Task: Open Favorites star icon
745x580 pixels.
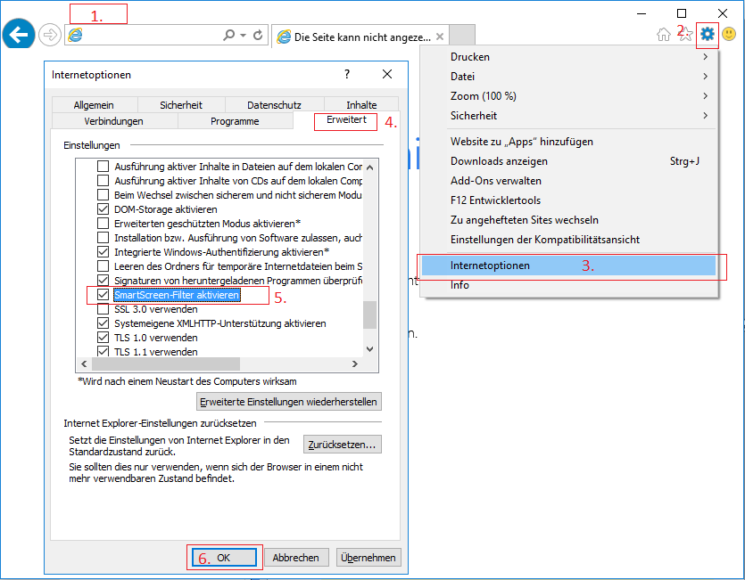Action: tap(685, 34)
